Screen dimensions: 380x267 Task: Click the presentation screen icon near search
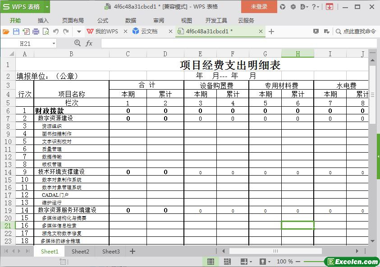click(316, 32)
